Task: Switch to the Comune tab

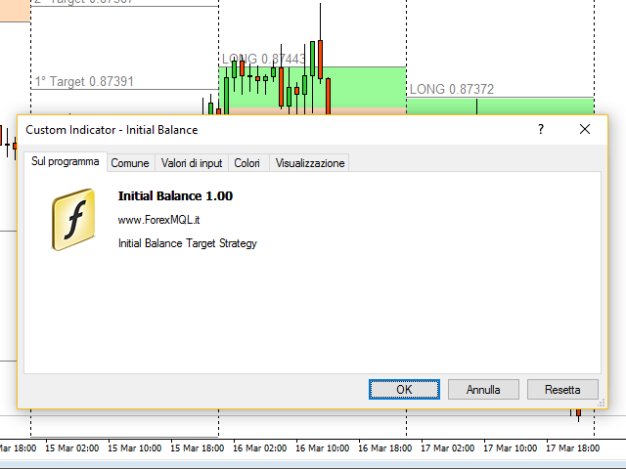Action: [x=130, y=163]
